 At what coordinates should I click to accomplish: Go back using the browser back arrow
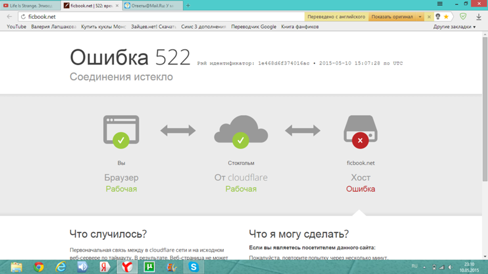pos(9,17)
